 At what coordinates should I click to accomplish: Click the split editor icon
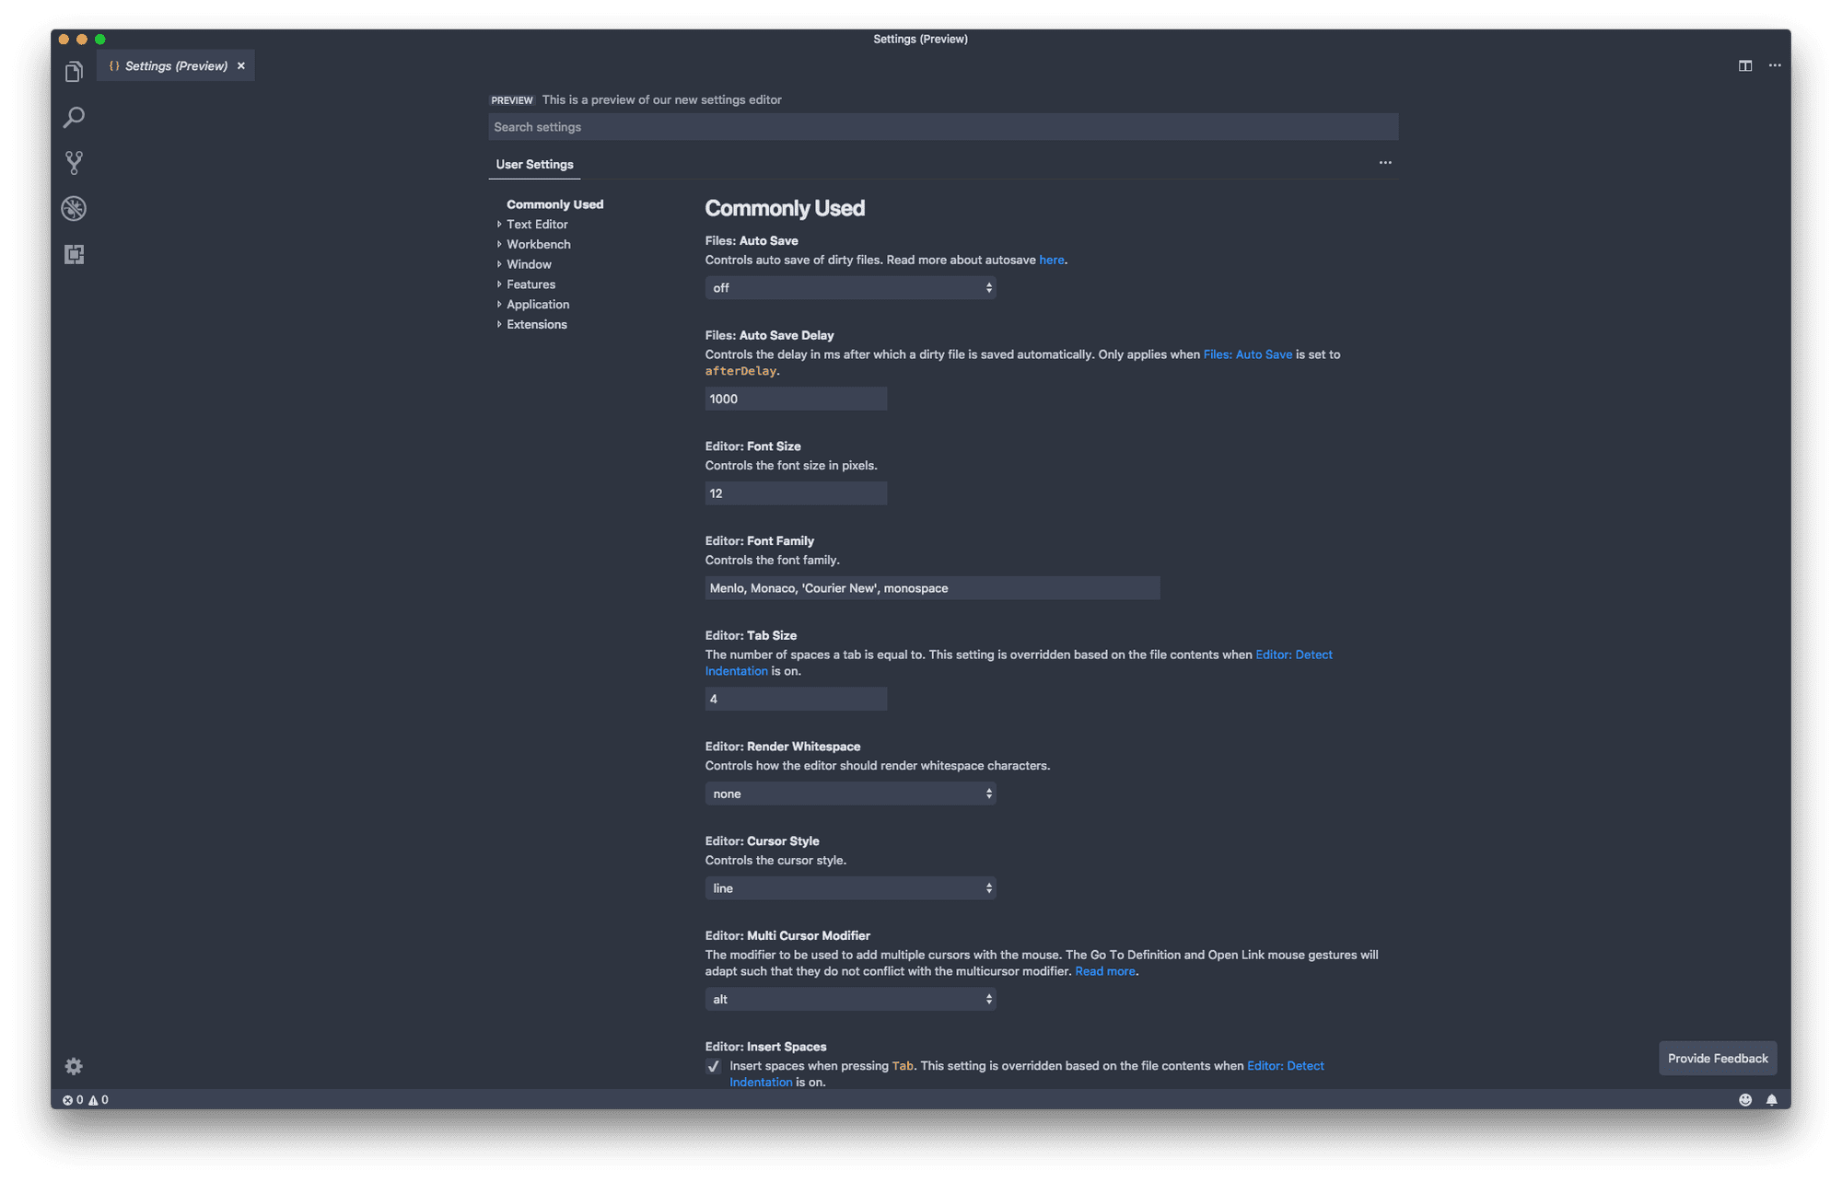tap(1745, 65)
